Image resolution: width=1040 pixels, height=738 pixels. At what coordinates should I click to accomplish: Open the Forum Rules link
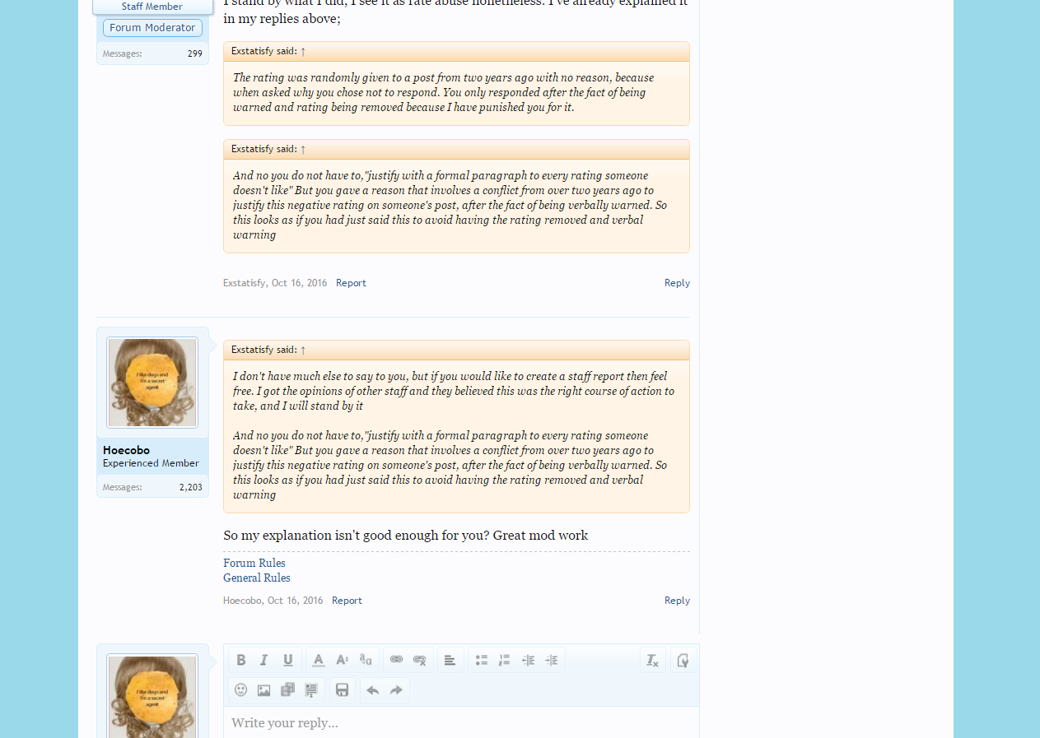(x=254, y=563)
